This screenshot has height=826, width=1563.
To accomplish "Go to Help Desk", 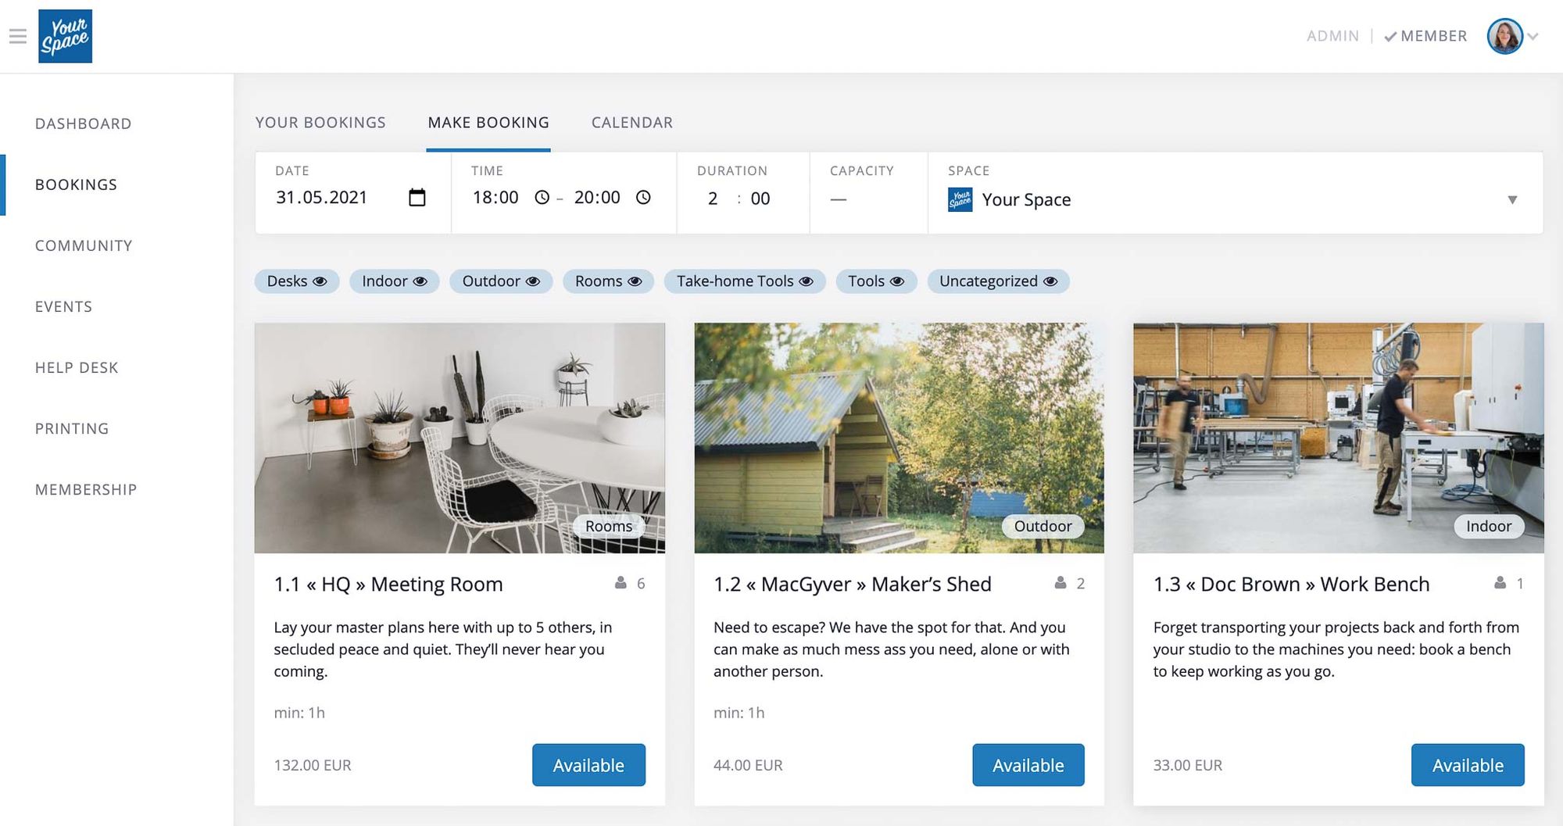I will click(x=77, y=367).
